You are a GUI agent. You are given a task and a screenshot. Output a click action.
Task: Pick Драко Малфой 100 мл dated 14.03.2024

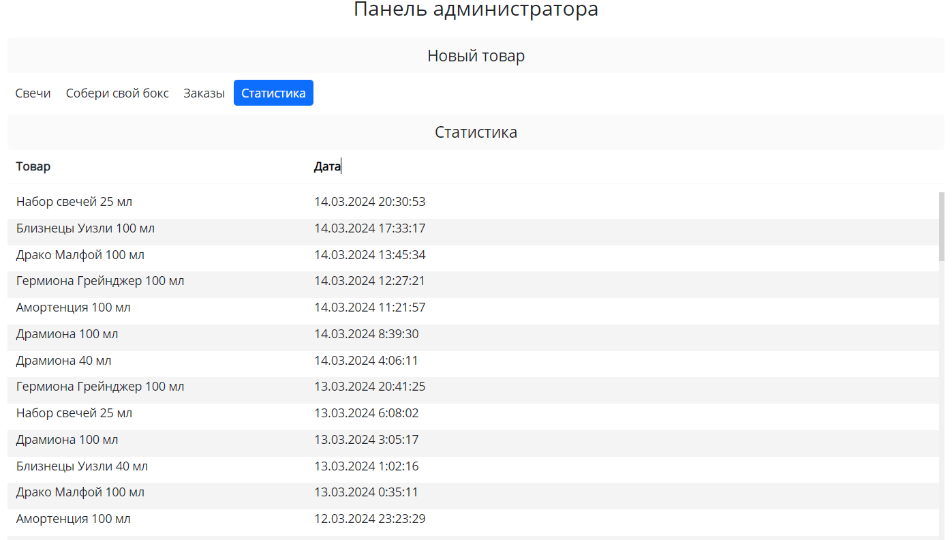tap(80, 255)
